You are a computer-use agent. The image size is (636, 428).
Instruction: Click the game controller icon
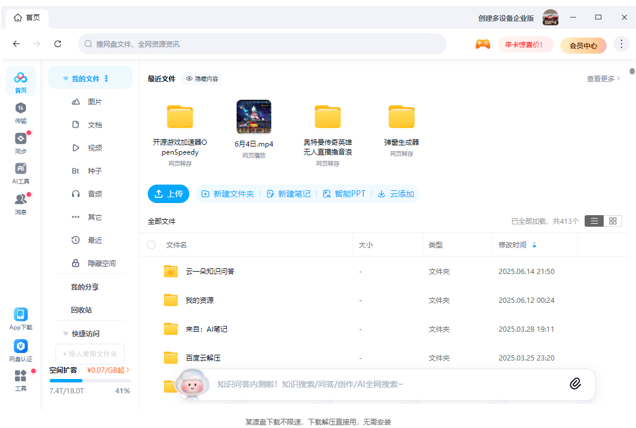[482, 44]
